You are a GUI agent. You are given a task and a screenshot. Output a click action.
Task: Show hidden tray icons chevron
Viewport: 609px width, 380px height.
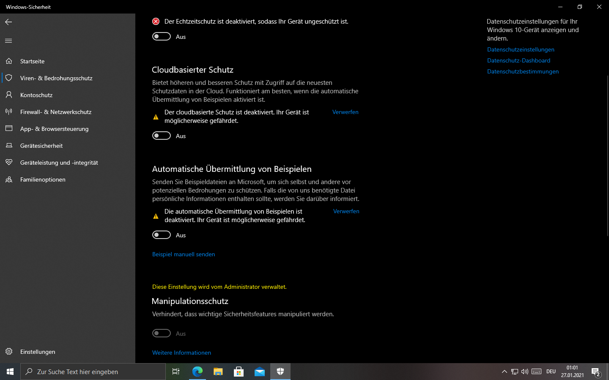pyautogui.click(x=504, y=372)
